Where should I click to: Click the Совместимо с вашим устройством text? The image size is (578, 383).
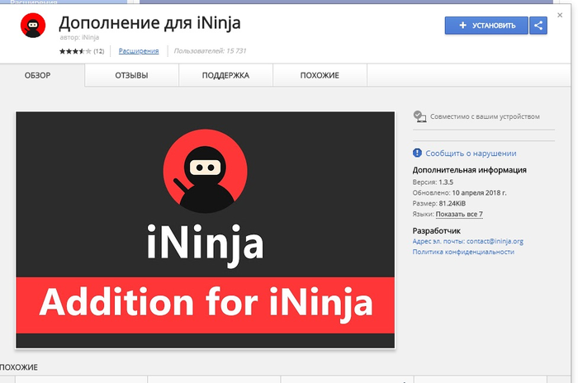(x=485, y=116)
